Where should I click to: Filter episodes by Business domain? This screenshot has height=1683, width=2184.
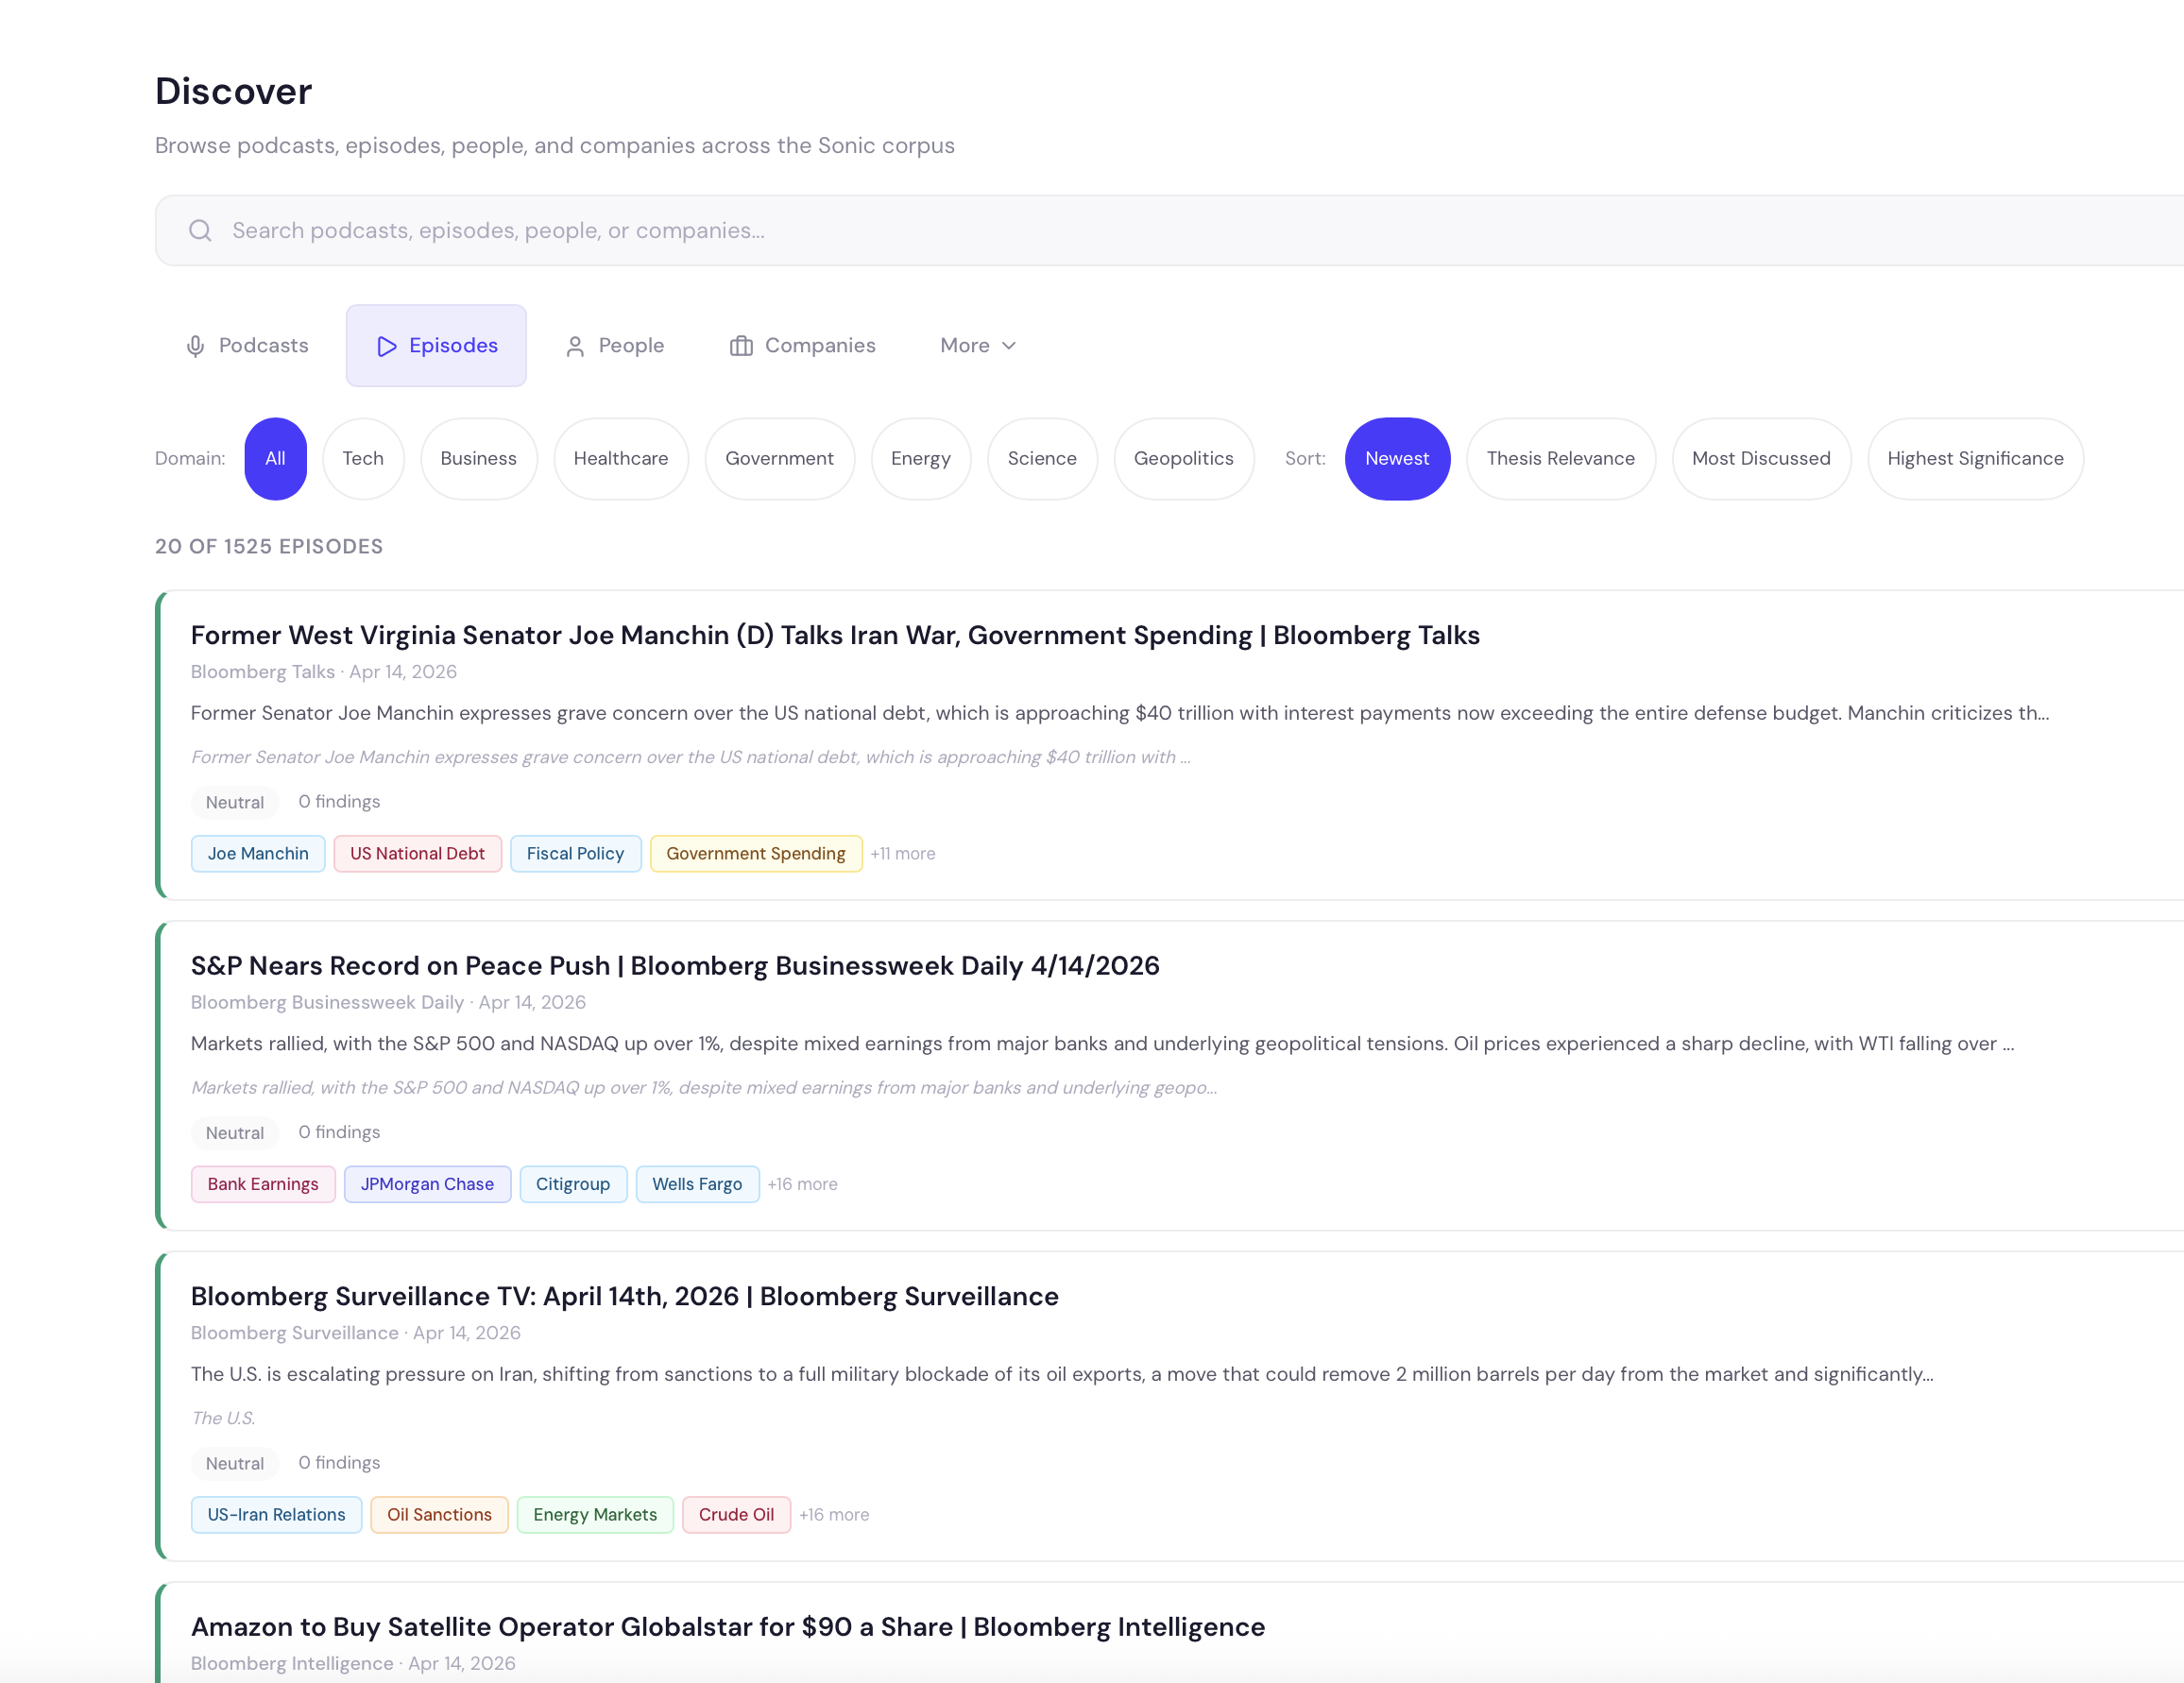[479, 459]
